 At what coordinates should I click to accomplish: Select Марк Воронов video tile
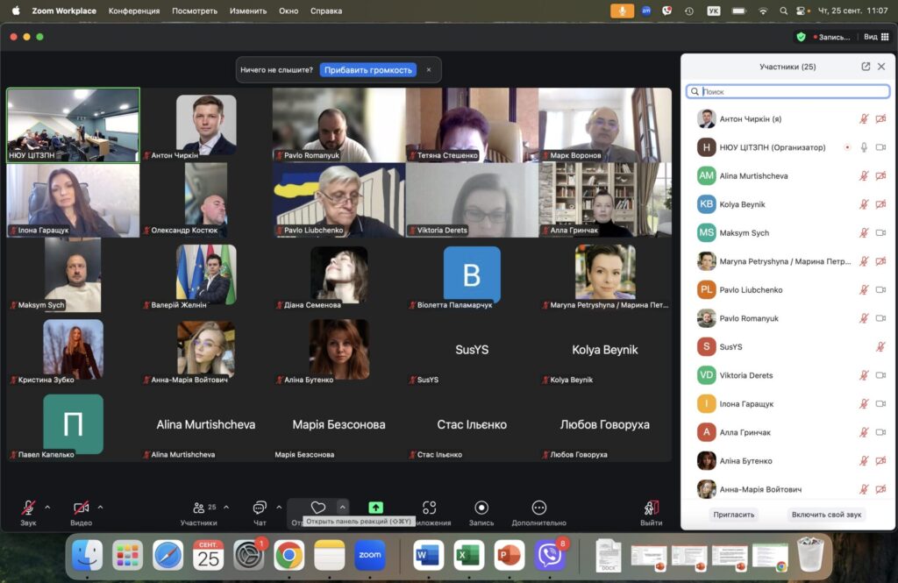tap(605, 124)
